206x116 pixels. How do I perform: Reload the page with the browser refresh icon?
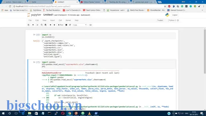click(x=10, y=6)
